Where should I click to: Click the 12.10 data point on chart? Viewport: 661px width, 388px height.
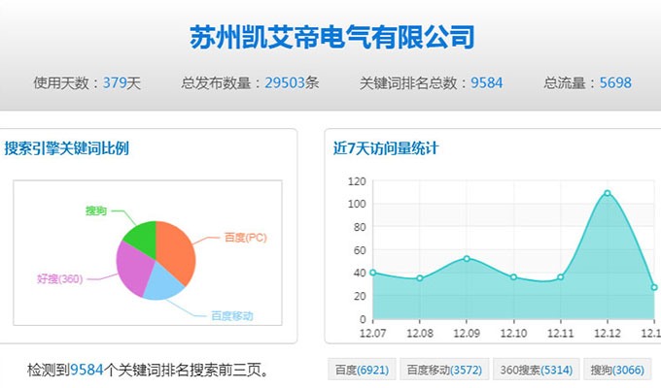click(513, 276)
